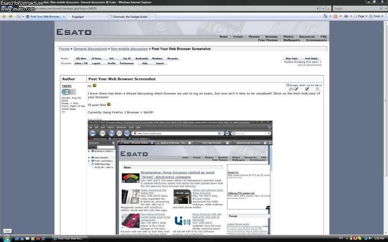
Task: Open the Tools menu
Action: 376,16
